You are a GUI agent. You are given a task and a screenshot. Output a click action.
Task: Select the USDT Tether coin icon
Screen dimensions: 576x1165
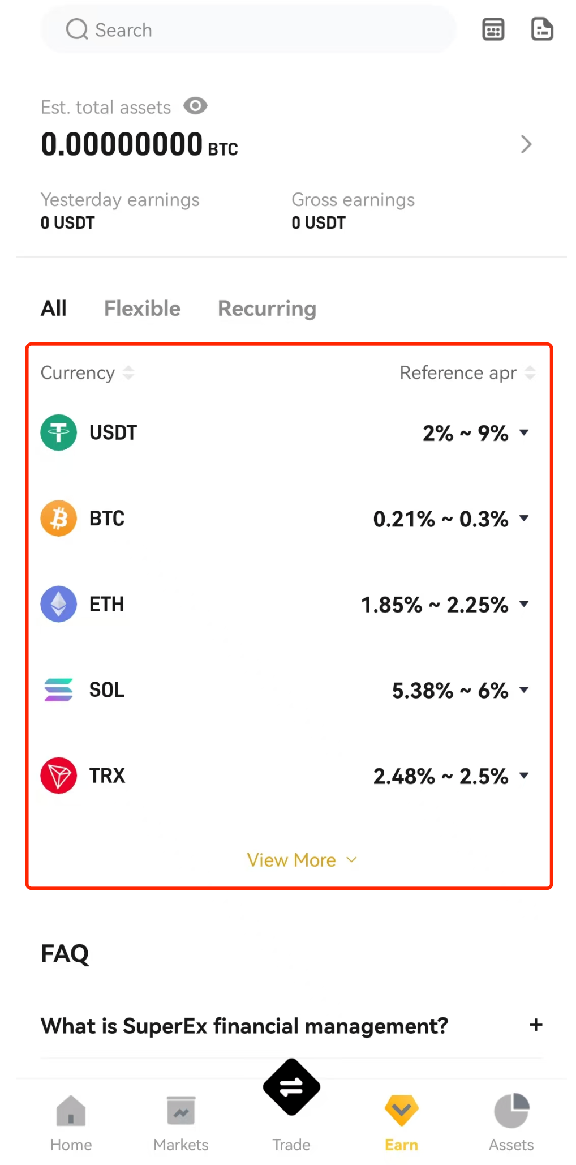pos(58,432)
